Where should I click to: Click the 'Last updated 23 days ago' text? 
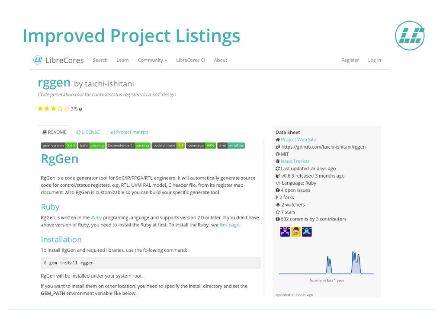[x=308, y=169]
